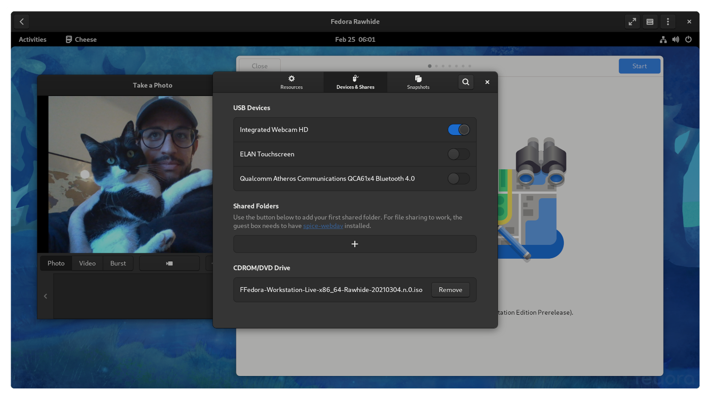Click the network icon in the top bar
The width and height of the screenshot is (712, 400).
point(663,40)
